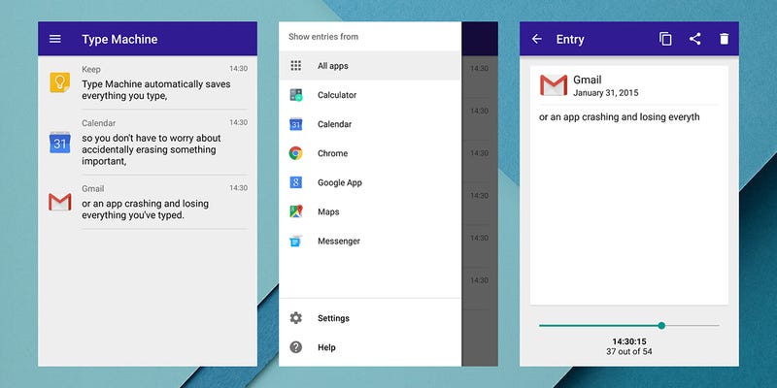Choose Calendar from Show entries list
This screenshot has width=777, height=388.
[370, 124]
